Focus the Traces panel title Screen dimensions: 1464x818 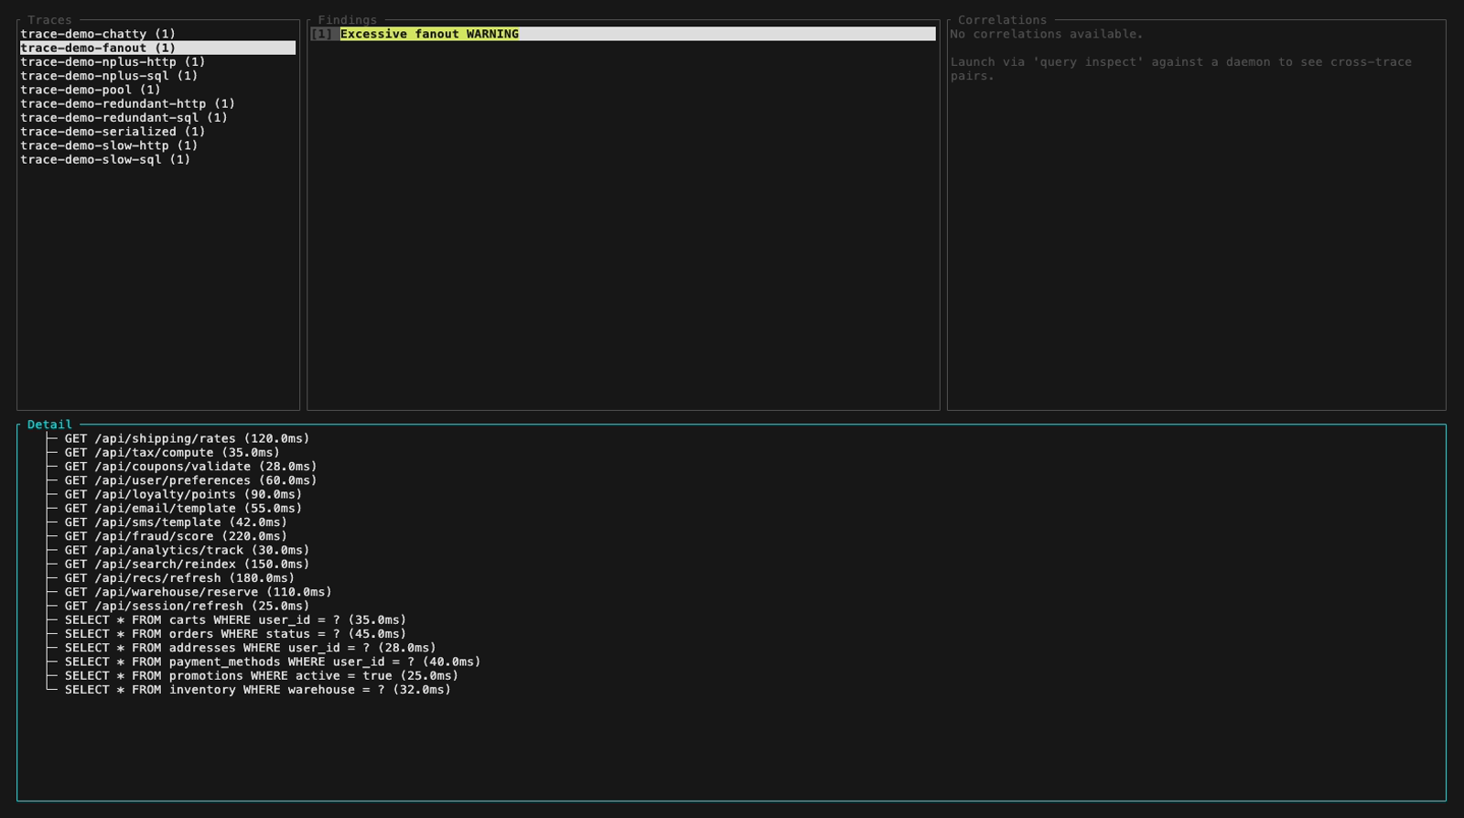point(49,20)
